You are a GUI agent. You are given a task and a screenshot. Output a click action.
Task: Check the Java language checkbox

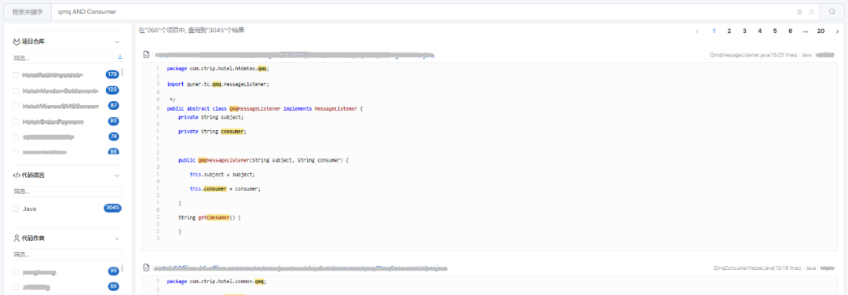[16, 209]
